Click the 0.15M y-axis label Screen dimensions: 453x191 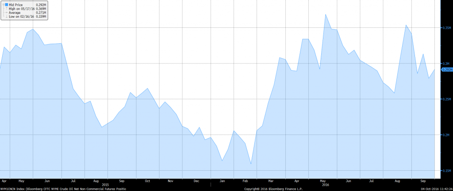tap(447, 171)
